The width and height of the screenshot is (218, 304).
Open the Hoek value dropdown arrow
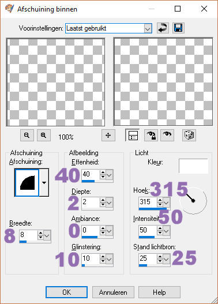[x=166, y=202]
